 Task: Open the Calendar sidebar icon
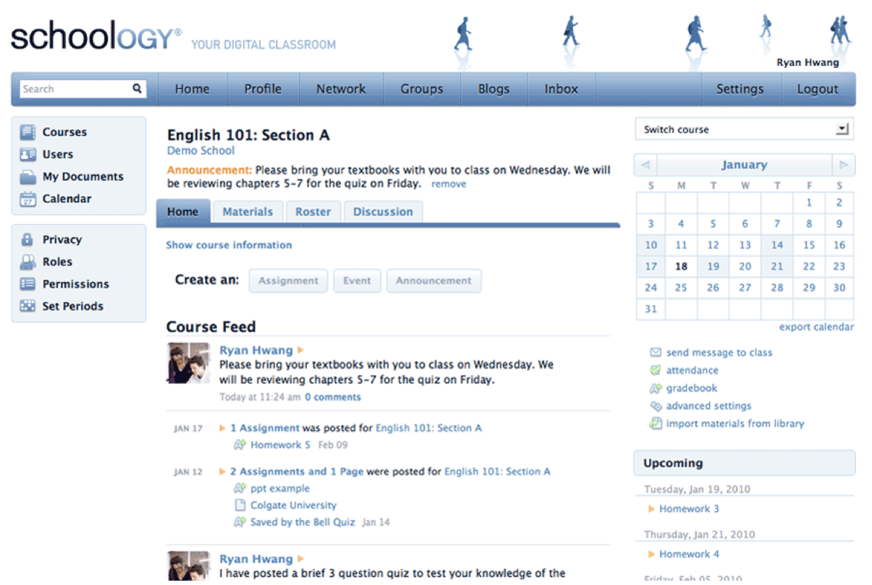pyautogui.click(x=27, y=199)
